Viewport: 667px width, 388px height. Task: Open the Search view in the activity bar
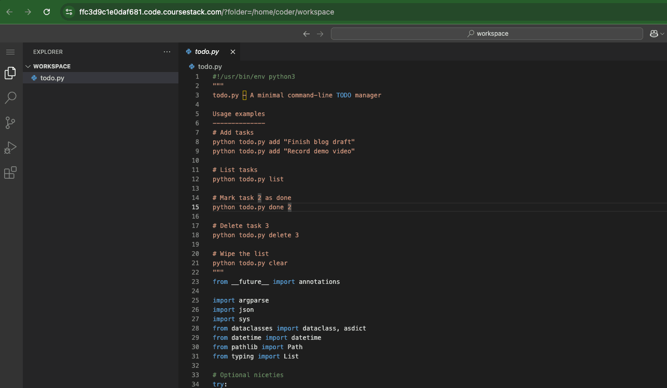(x=10, y=97)
